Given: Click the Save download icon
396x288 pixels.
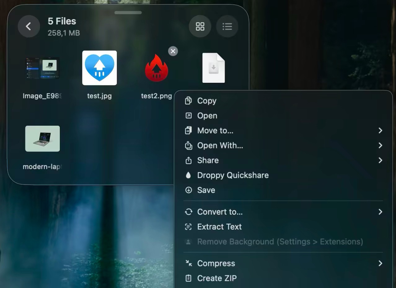Looking at the screenshot, I should tap(188, 190).
